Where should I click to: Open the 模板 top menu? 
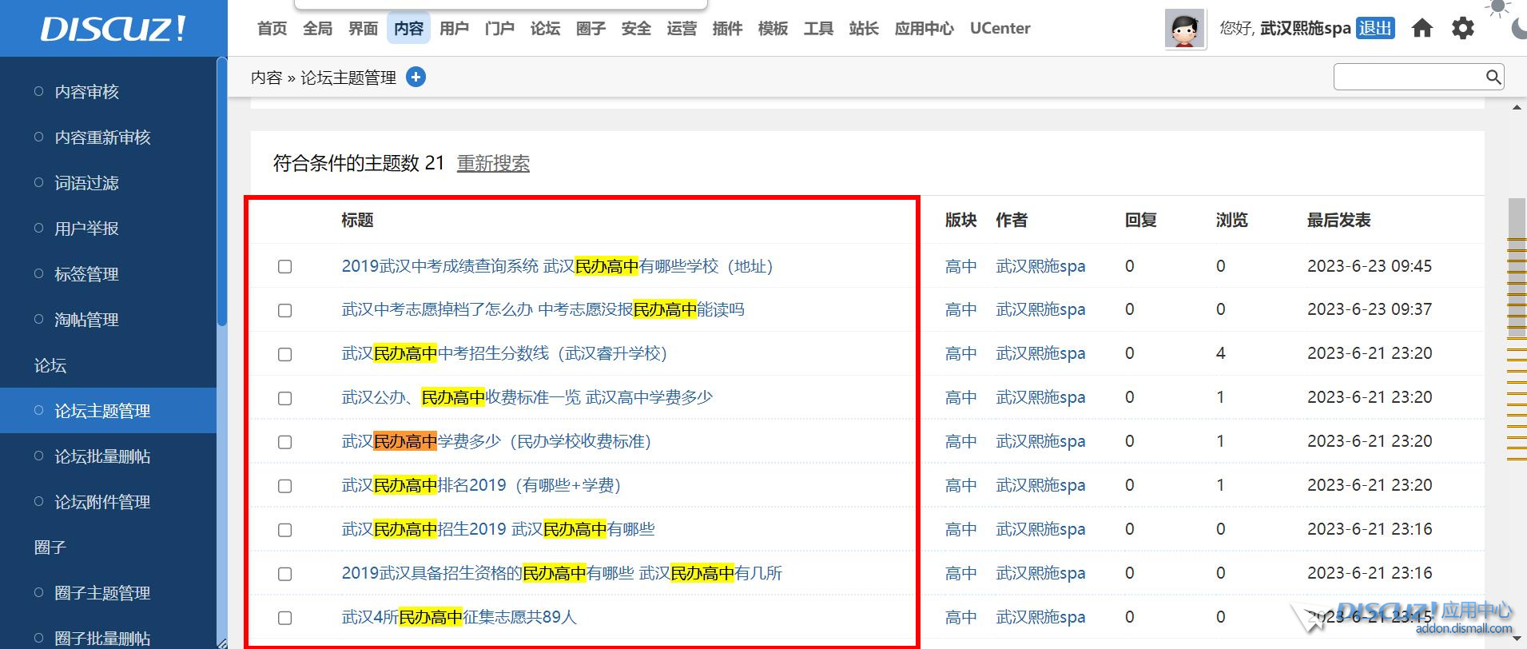point(773,29)
